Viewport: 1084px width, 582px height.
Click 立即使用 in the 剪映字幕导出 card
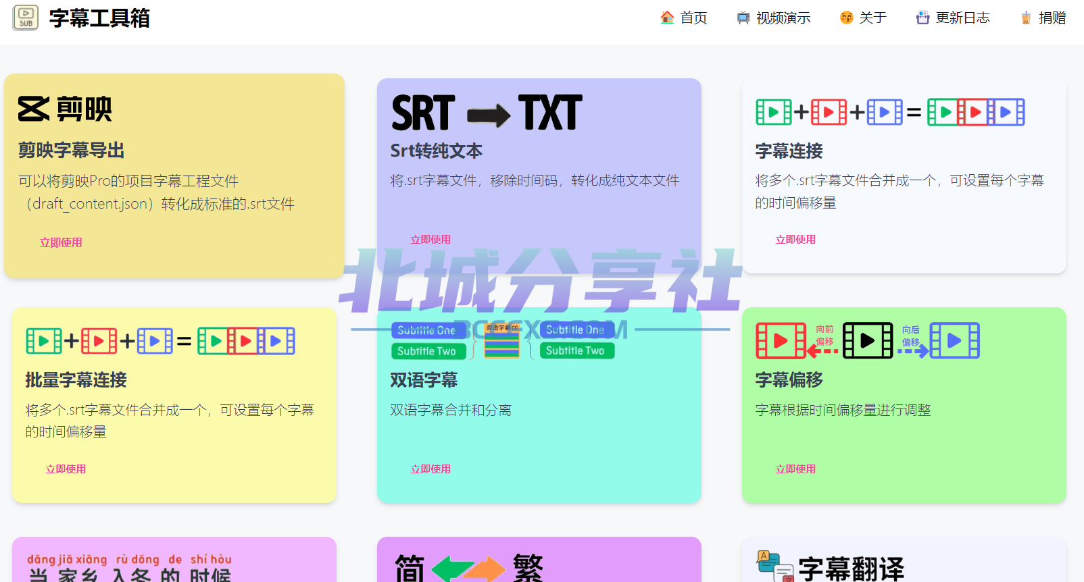[x=61, y=242]
